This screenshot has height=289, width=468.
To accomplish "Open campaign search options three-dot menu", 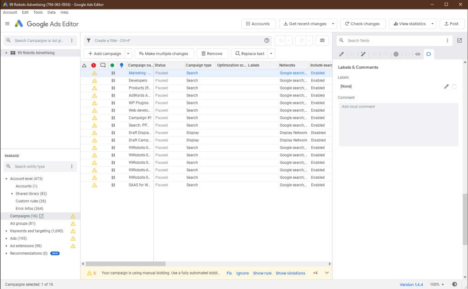I will [x=72, y=41].
